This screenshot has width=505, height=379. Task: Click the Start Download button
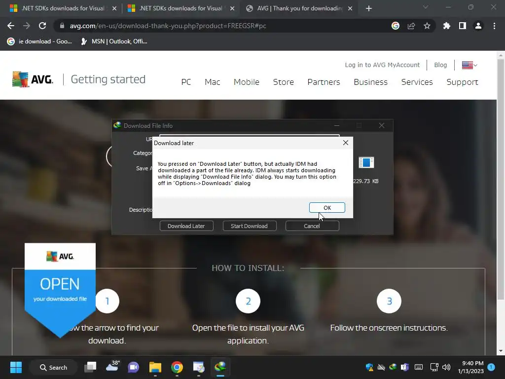pyautogui.click(x=249, y=226)
